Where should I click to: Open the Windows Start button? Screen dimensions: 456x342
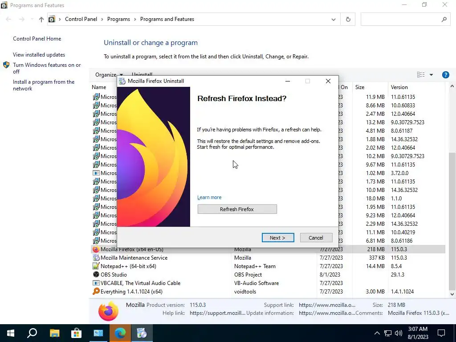pyautogui.click(x=11, y=333)
